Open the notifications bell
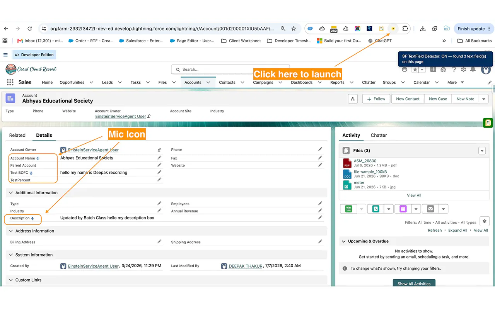 click(x=473, y=70)
